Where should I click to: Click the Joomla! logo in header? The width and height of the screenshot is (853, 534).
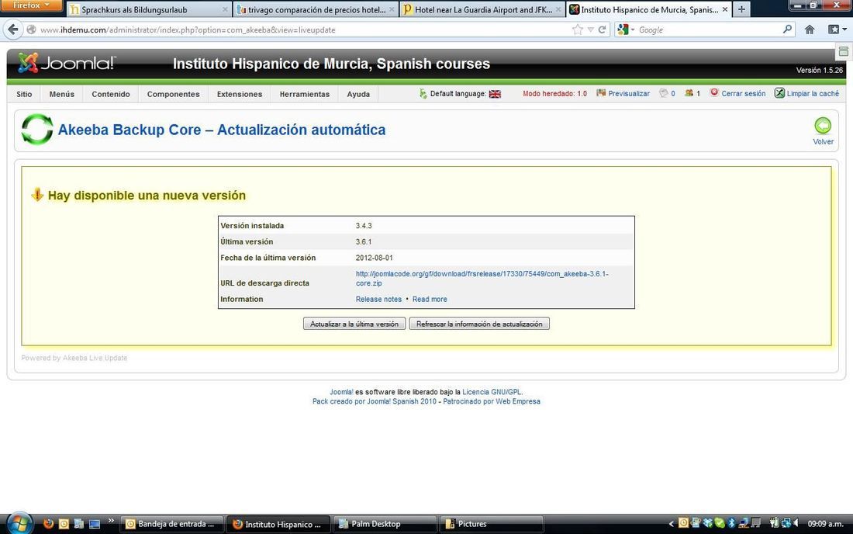click(66, 63)
